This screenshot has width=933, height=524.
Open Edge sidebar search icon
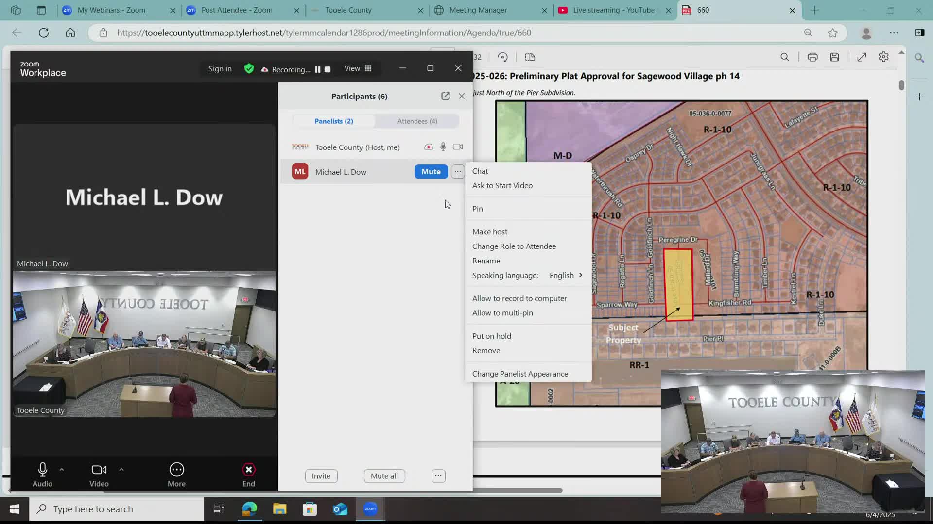[x=919, y=58]
